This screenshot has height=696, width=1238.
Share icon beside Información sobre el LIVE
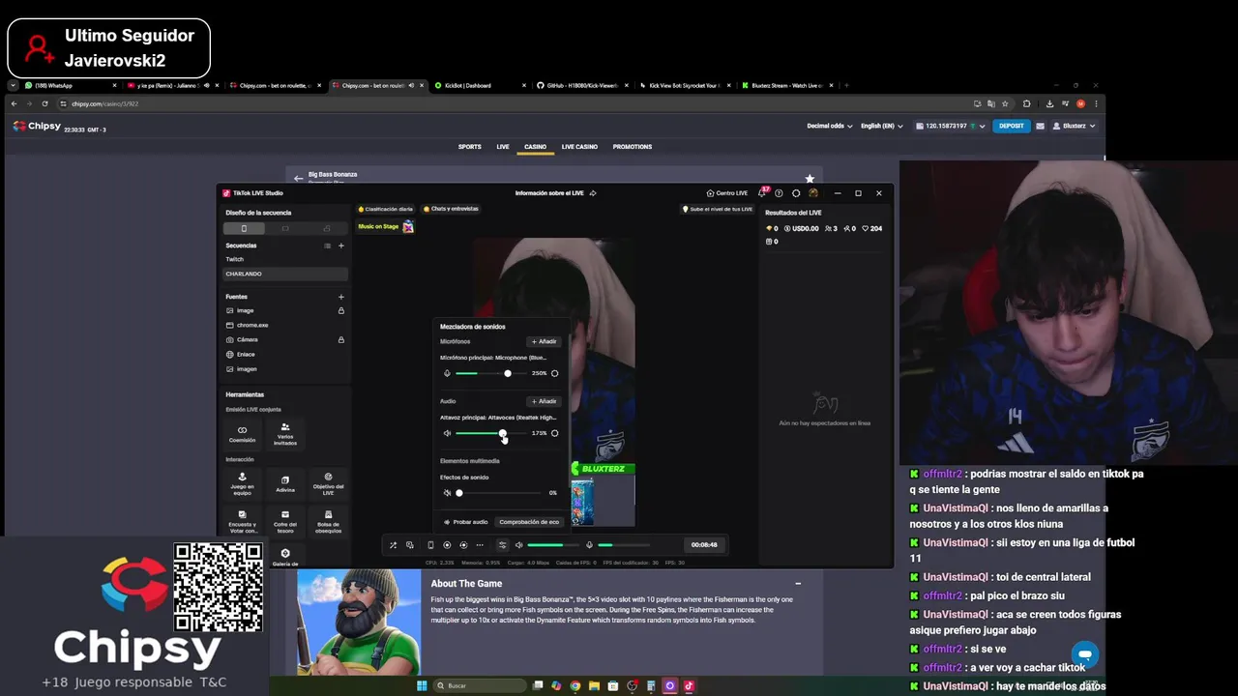pos(593,193)
